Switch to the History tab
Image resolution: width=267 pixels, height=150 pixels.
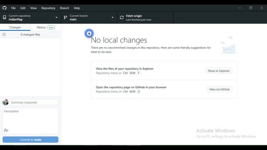point(45,27)
